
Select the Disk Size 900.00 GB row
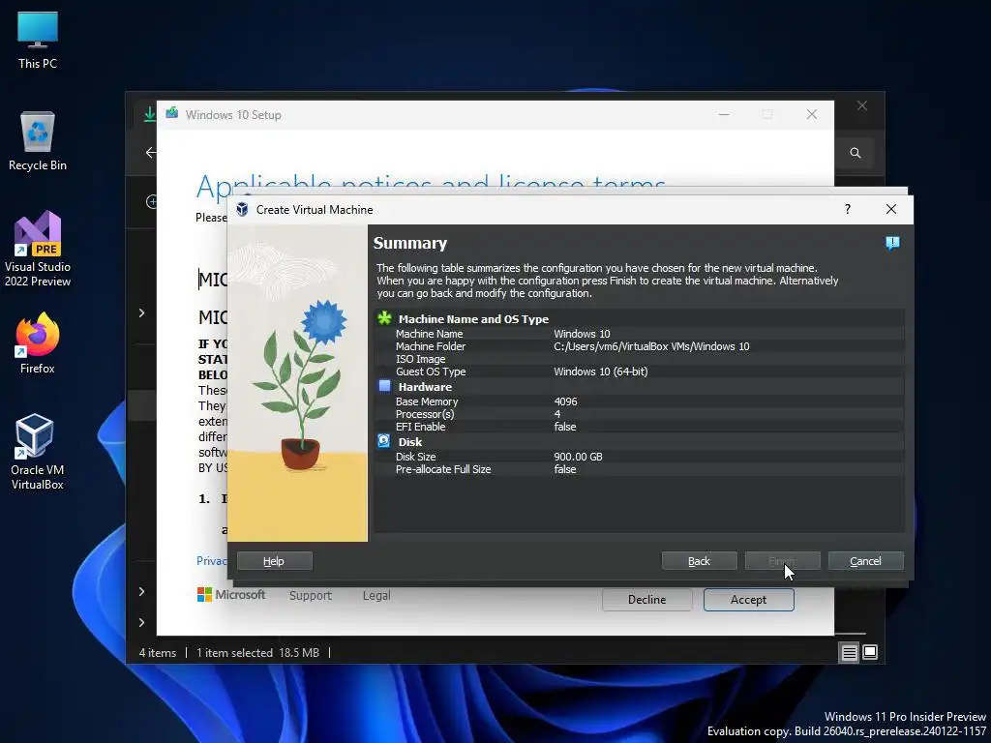[x=639, y=457]
